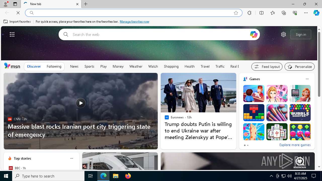Play the Iranian port blast video
This screenshot has height=181, width=322.
click(x=81, y=103)
